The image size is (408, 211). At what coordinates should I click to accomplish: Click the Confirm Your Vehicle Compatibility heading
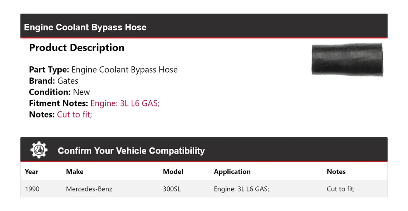[x=131, y=151]
